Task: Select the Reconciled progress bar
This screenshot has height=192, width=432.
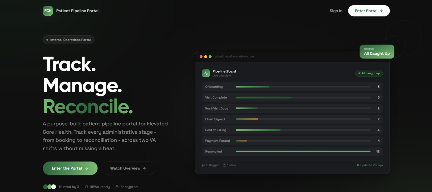Action: (303, 151)
